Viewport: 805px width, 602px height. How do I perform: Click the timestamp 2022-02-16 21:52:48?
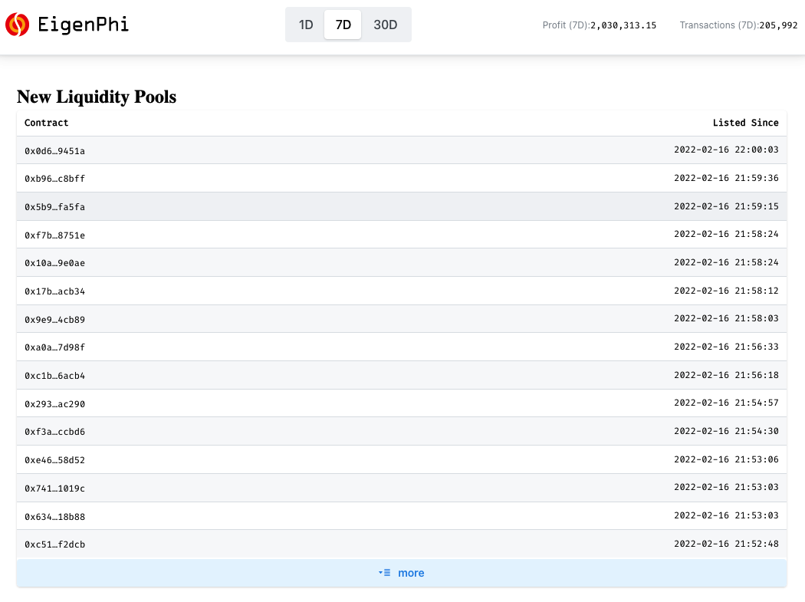(x=727, y=543)
